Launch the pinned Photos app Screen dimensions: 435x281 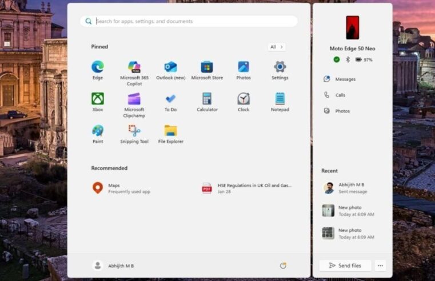click(x=244, y=70)
